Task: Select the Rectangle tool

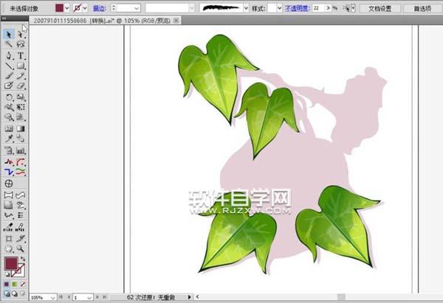Action: point(21,66)
